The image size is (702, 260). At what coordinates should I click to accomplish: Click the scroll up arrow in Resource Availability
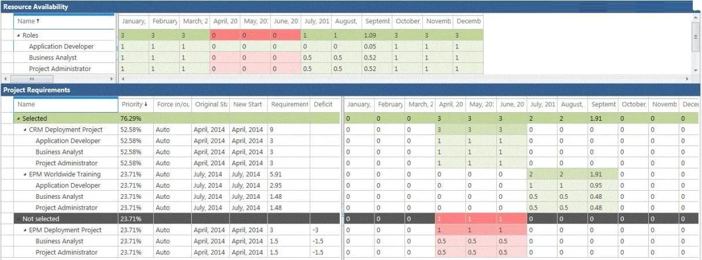click(x=696, y=18)
